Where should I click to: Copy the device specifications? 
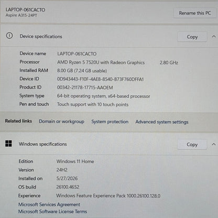pos(192,37)
